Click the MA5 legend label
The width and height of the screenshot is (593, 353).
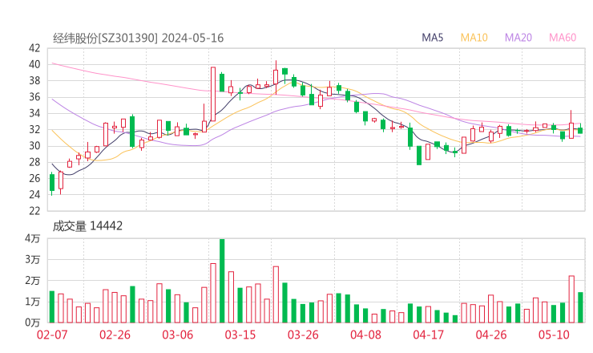coord(432,38)
